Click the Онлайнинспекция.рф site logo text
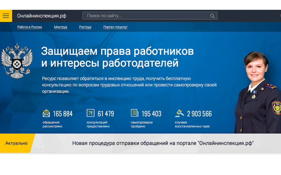Viewport: 281px width, 175px height. [41, 16]
